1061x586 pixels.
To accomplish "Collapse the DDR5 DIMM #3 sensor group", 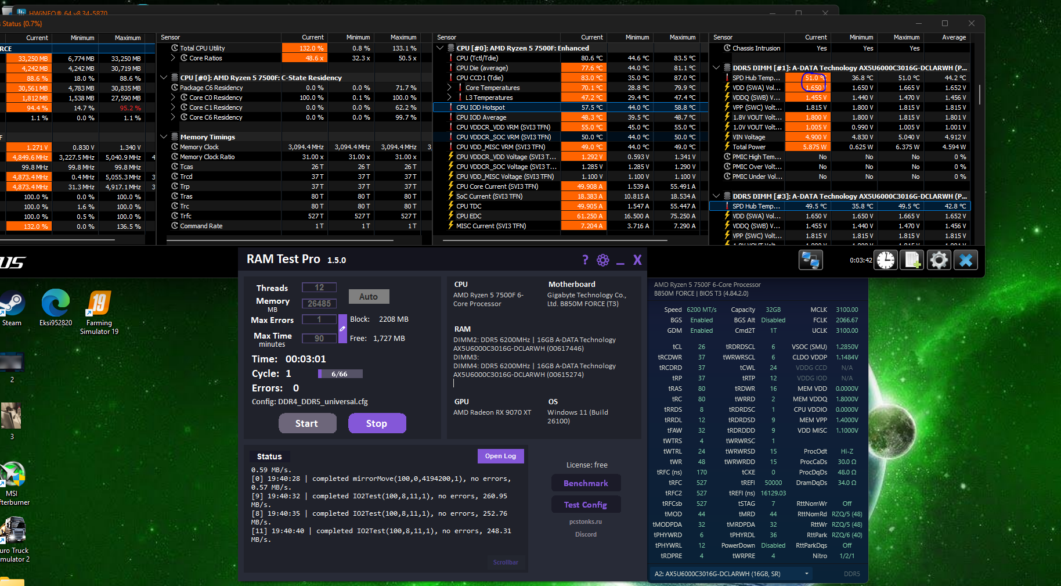I will 716,196.
